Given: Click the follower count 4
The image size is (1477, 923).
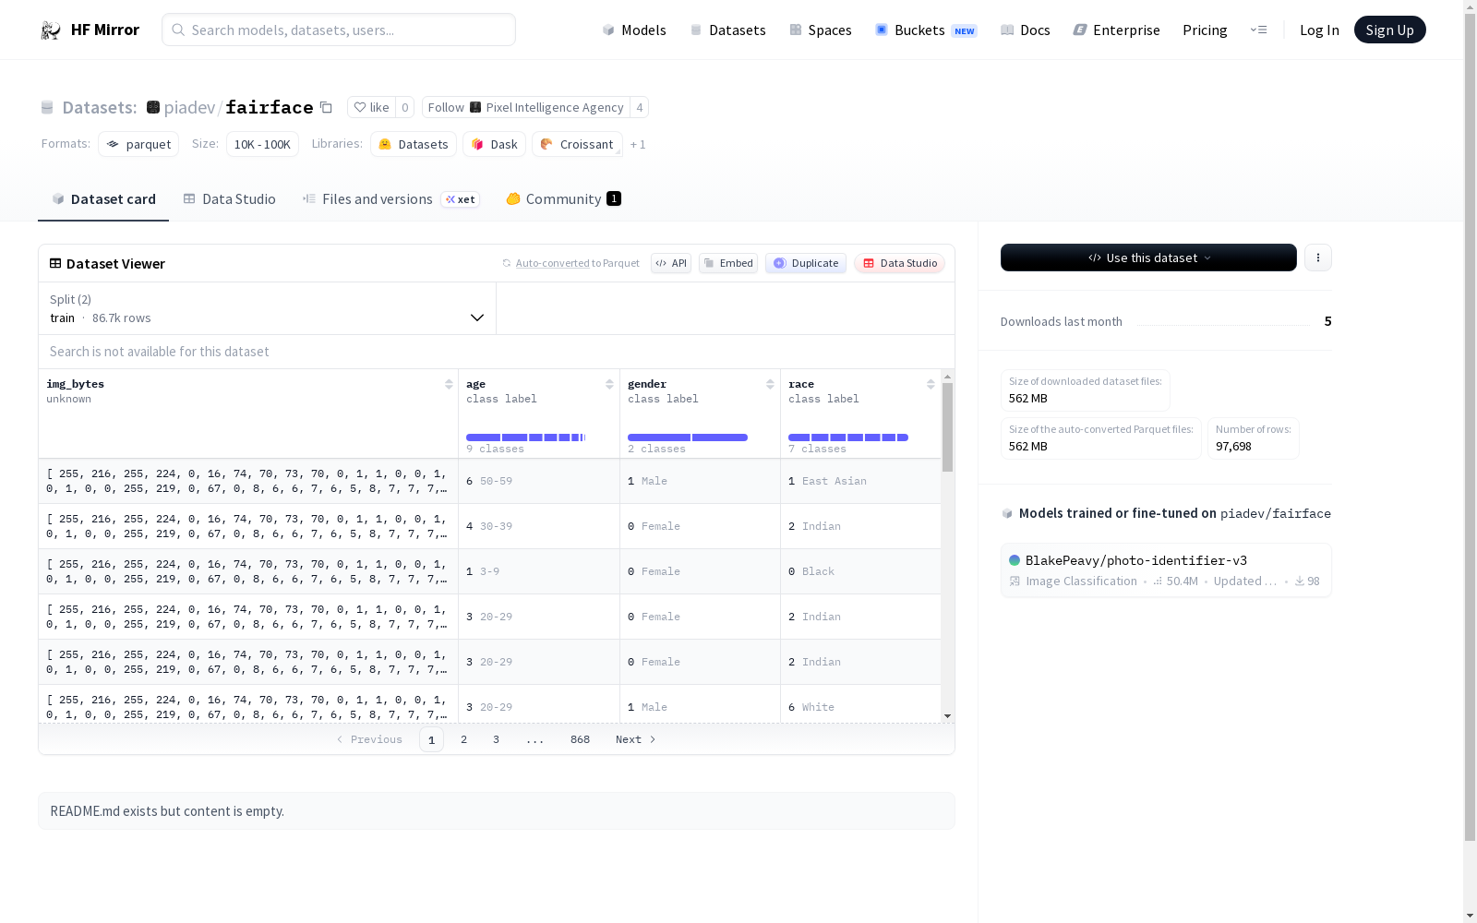Looking at the screenshot, I should tap(639, 107).
